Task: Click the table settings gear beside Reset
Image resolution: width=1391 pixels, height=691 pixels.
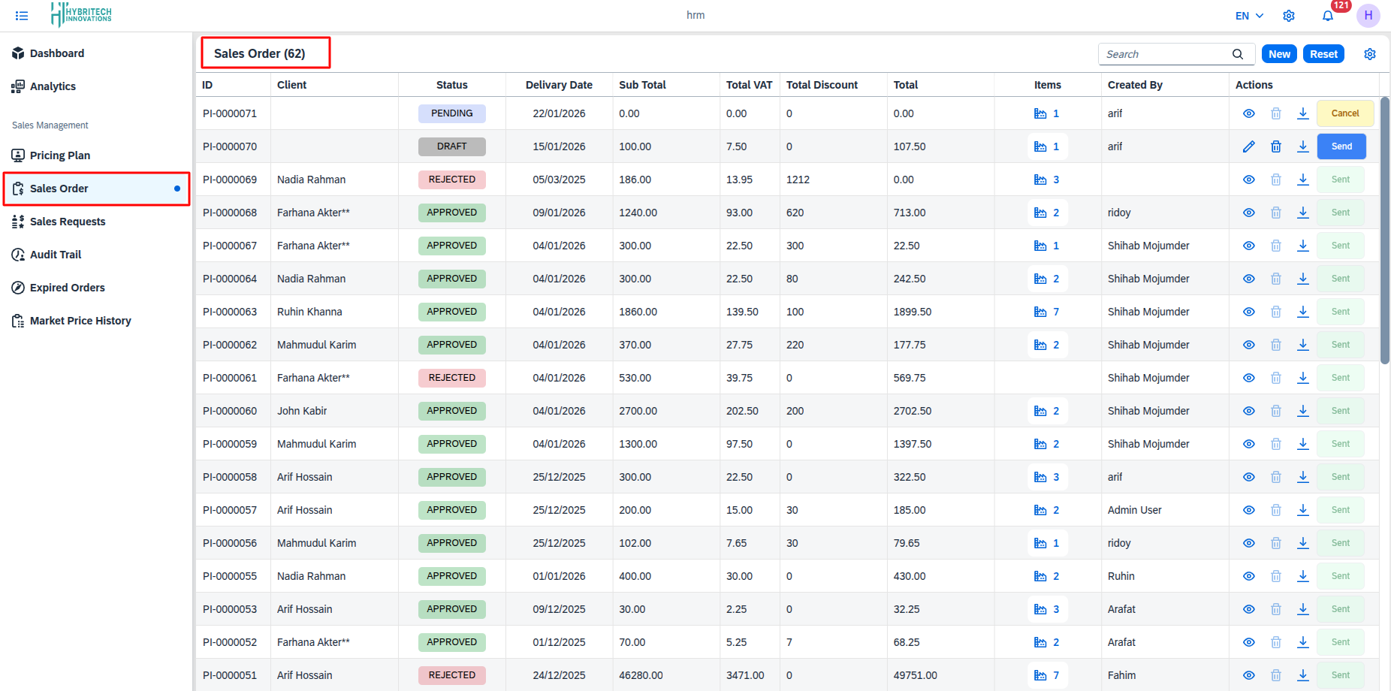Action: click(x=1370, y=53)
